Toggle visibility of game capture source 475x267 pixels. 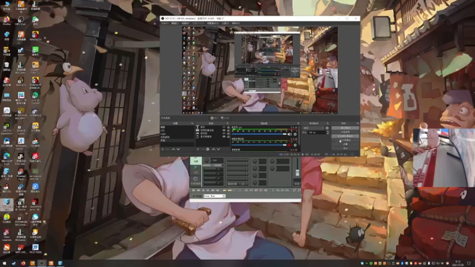coord(224,133)
